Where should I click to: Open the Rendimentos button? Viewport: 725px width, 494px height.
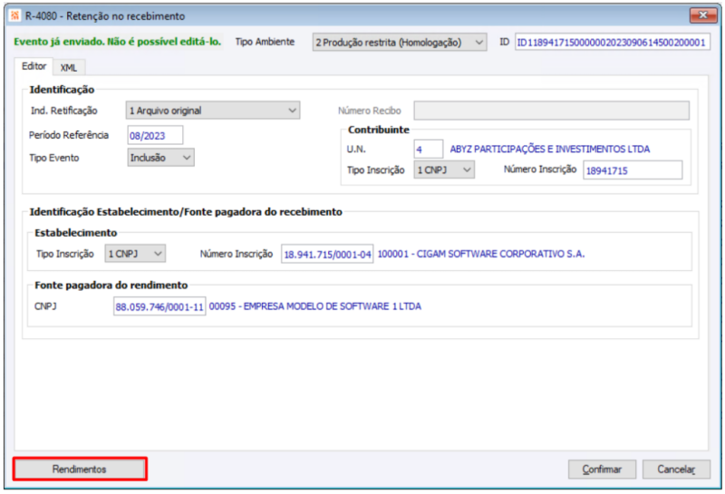[x=80, y=469]
